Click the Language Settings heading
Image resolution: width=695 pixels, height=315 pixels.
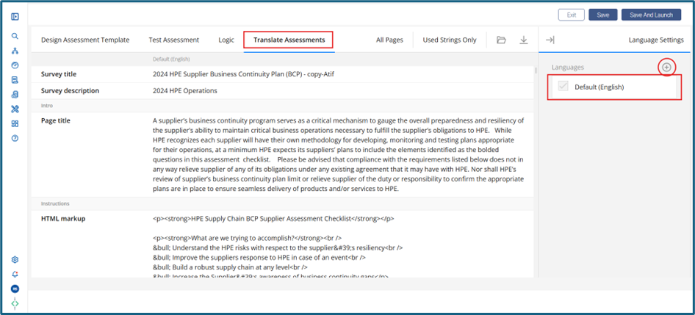pyautogui.click(x=656, y=40)
